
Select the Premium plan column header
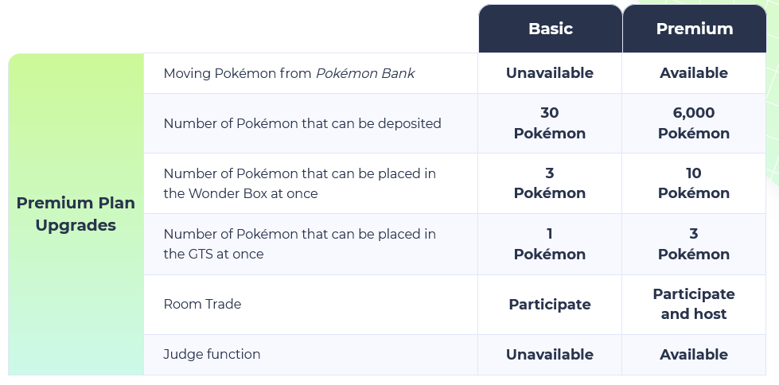(x=694, y=29)
